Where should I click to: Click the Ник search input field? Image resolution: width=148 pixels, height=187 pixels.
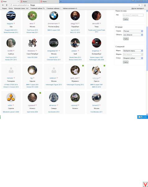[133, 15]
